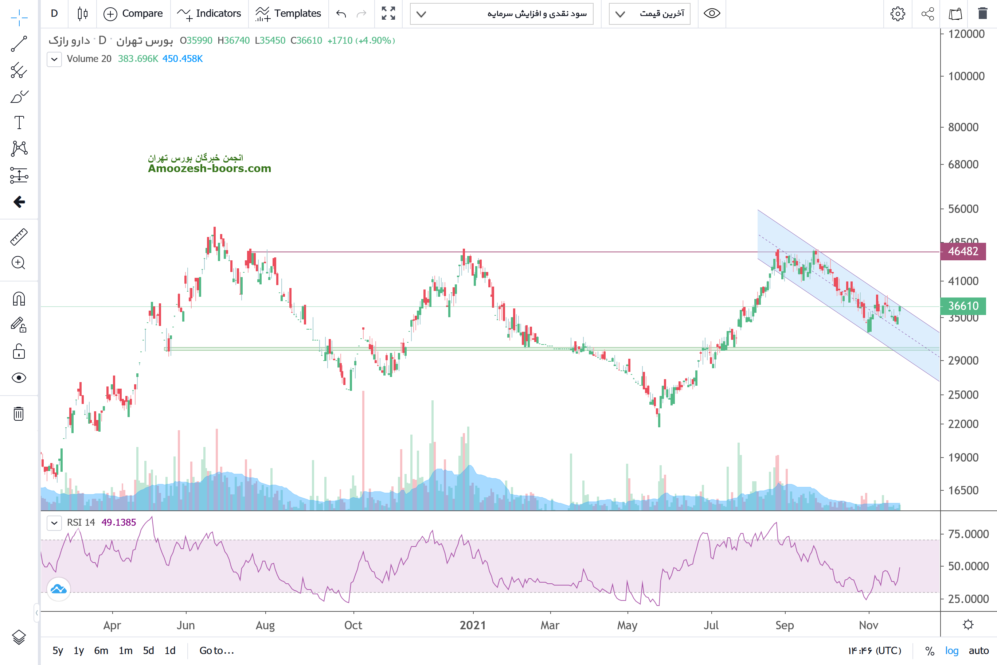Open the ruler measure tool
This screenshot has width=997, height=665.
19,237
